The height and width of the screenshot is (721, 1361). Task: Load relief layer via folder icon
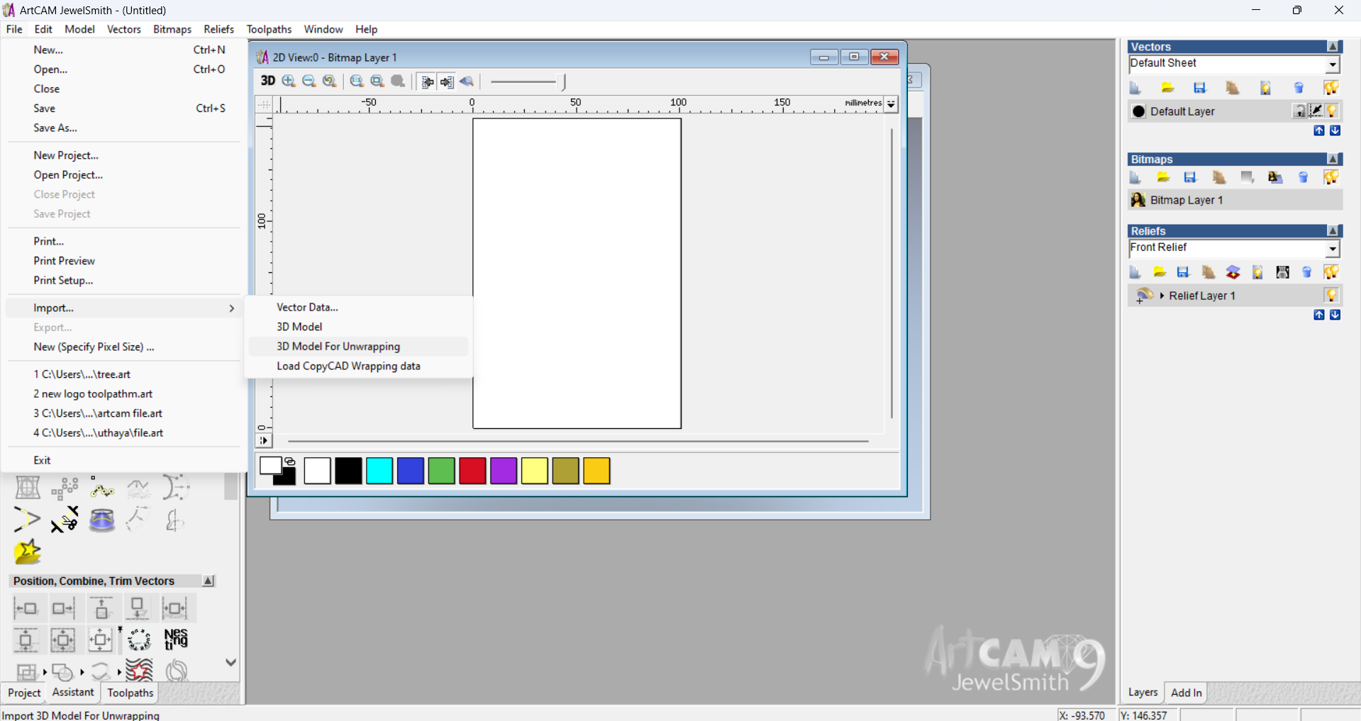coord(1160,272)
